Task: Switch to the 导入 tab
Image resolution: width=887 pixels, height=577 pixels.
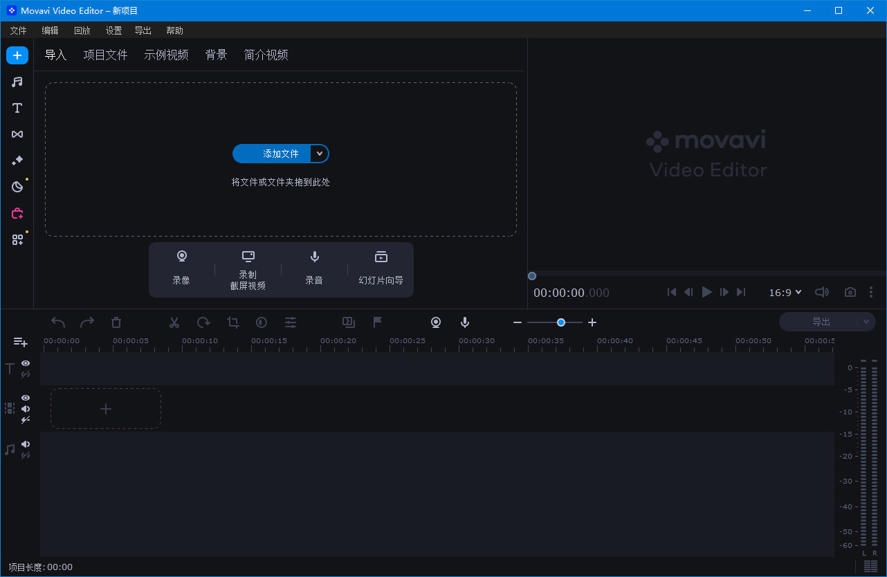Action: tap(56, 55)
